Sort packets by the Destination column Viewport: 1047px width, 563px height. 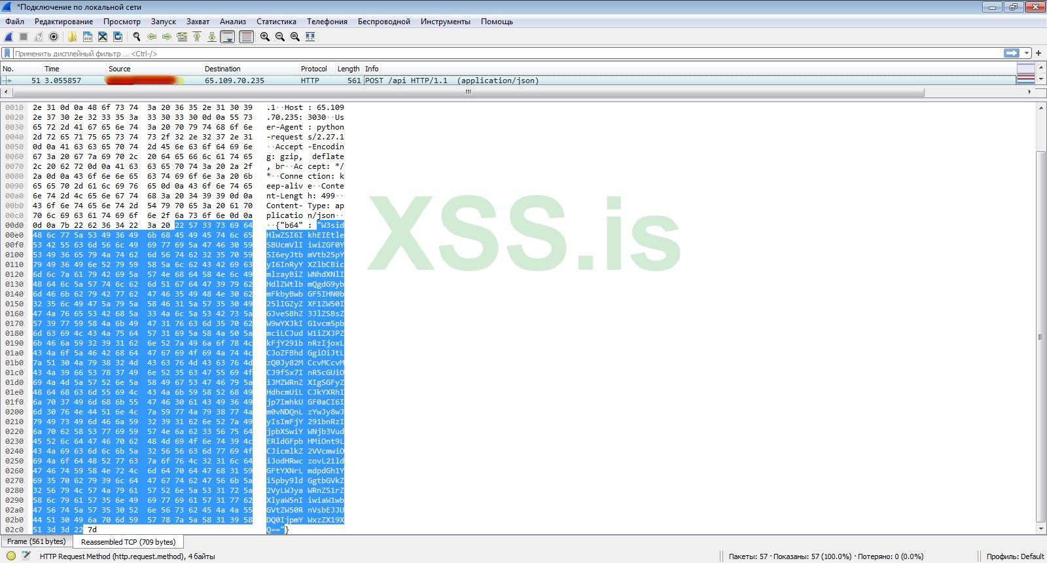tap(250, 69)
